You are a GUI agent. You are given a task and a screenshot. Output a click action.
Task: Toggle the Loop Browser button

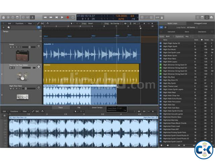(207, 17)
